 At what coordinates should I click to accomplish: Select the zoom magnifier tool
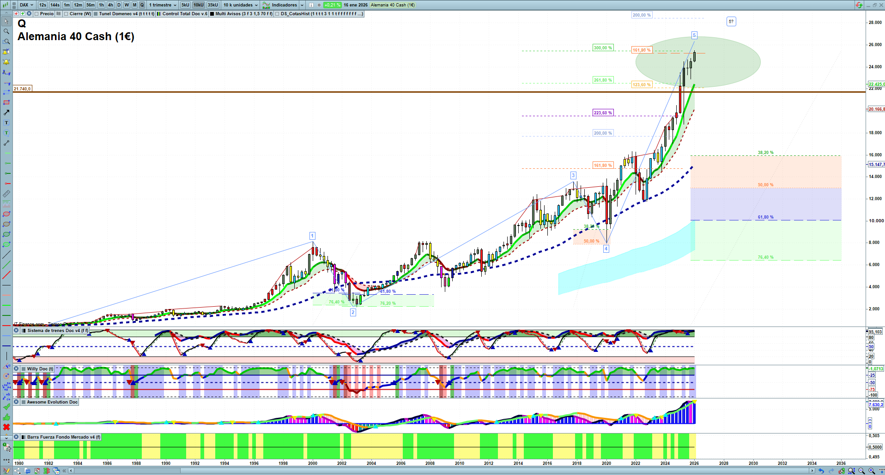[6, 31]
